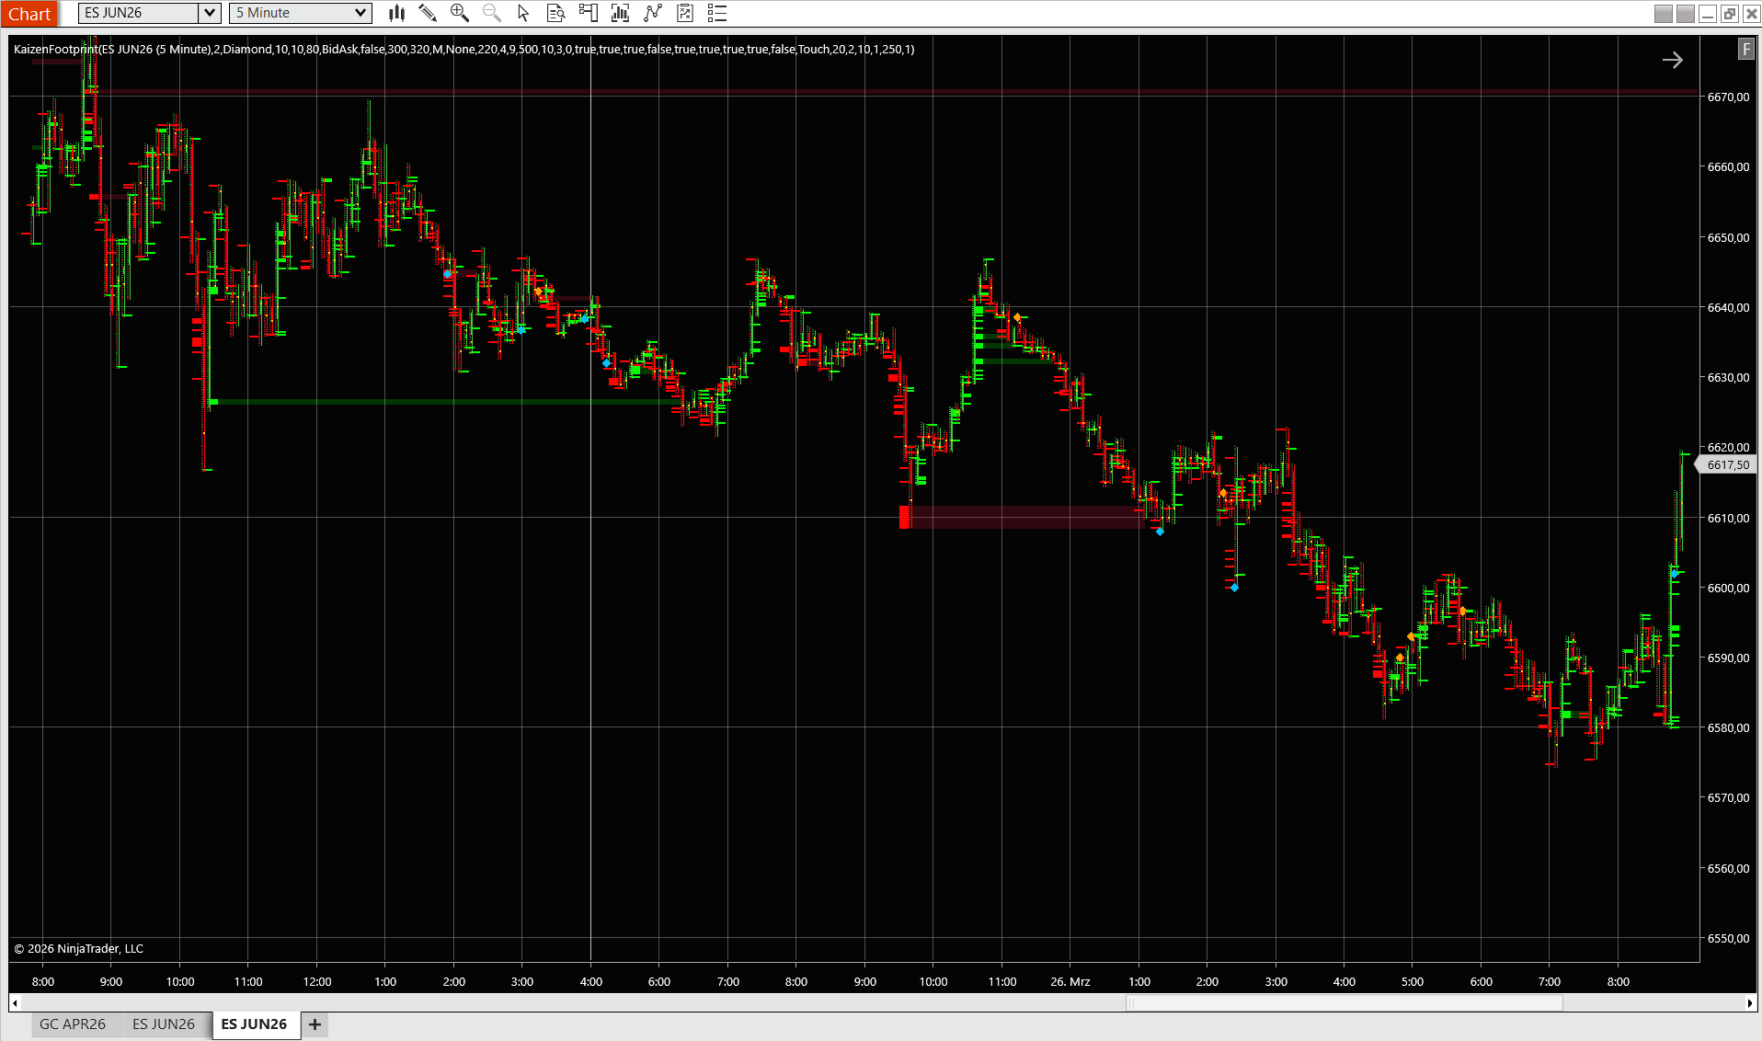Screen dimensions: 1762x1041
Task: Open the Indicators icon
Action: [x=620, y=13]
